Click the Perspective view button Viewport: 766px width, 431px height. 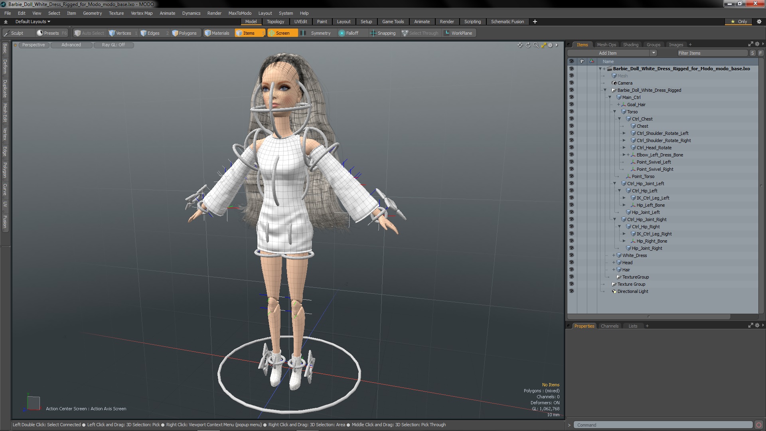[34, 45]
